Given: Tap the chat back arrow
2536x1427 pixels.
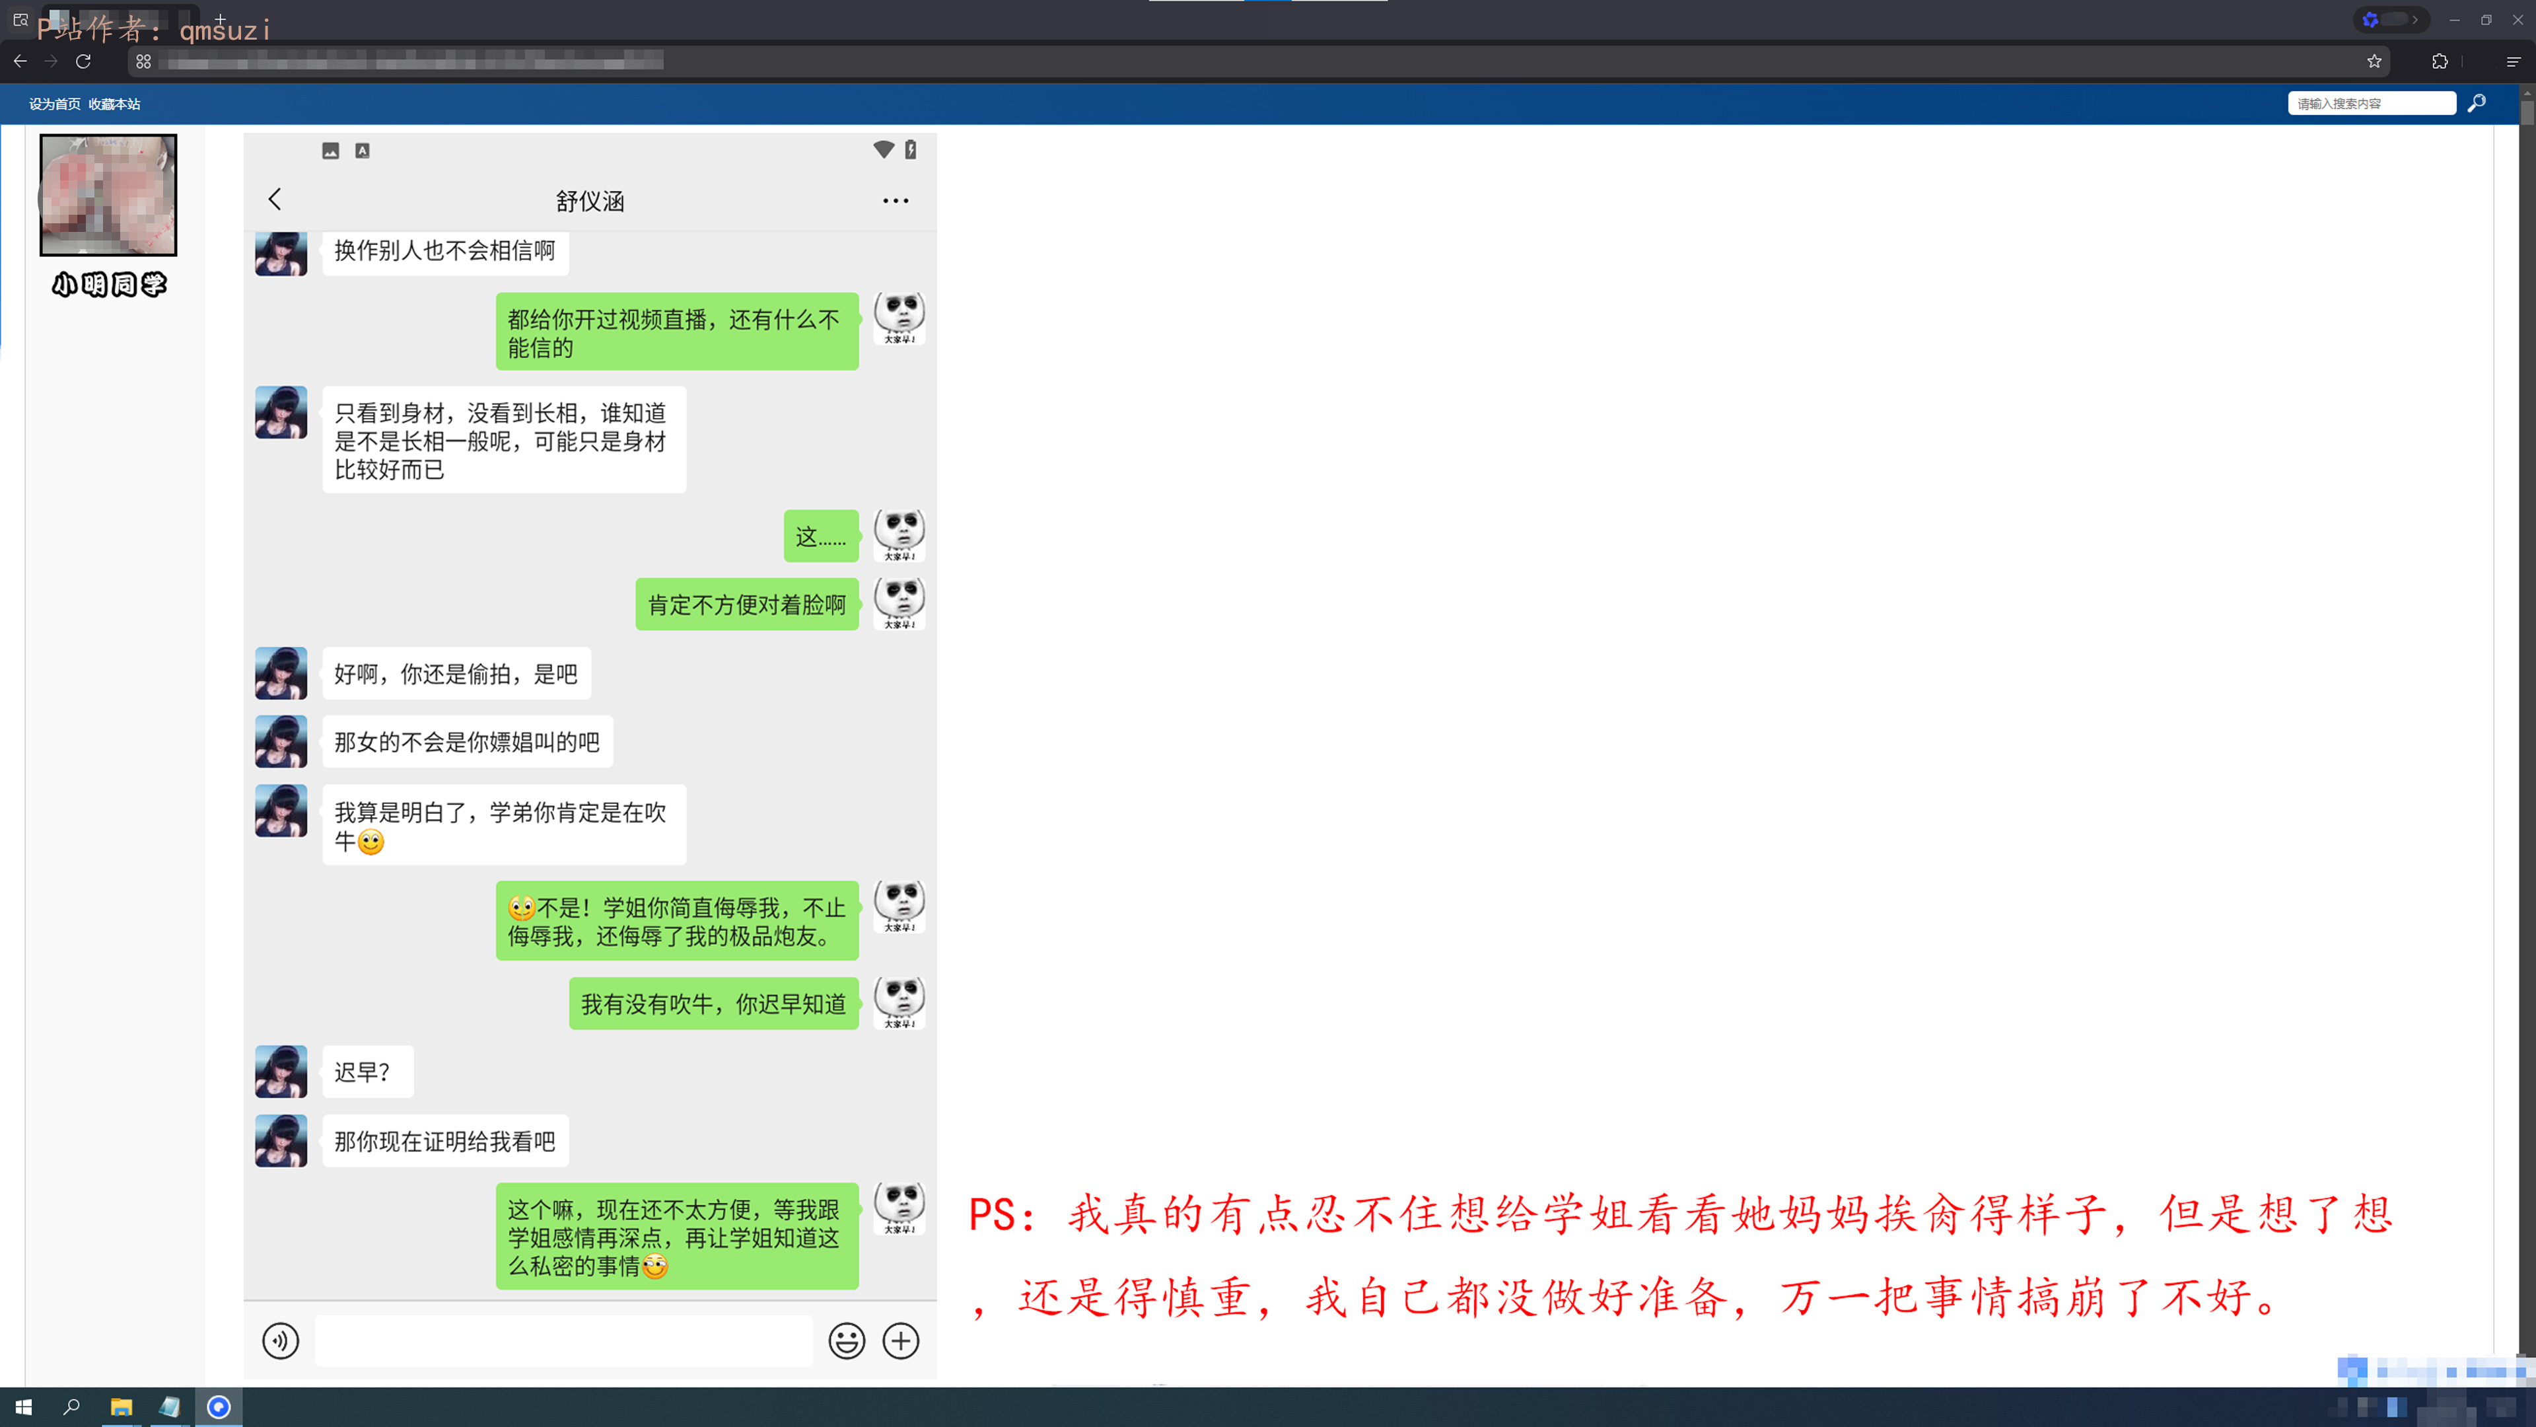Looking at the screenshot, I should pos(275,200).
